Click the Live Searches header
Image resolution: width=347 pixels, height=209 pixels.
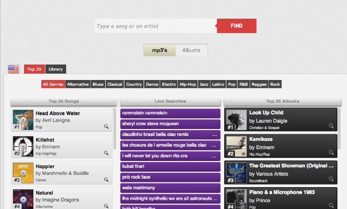(170, 102)
